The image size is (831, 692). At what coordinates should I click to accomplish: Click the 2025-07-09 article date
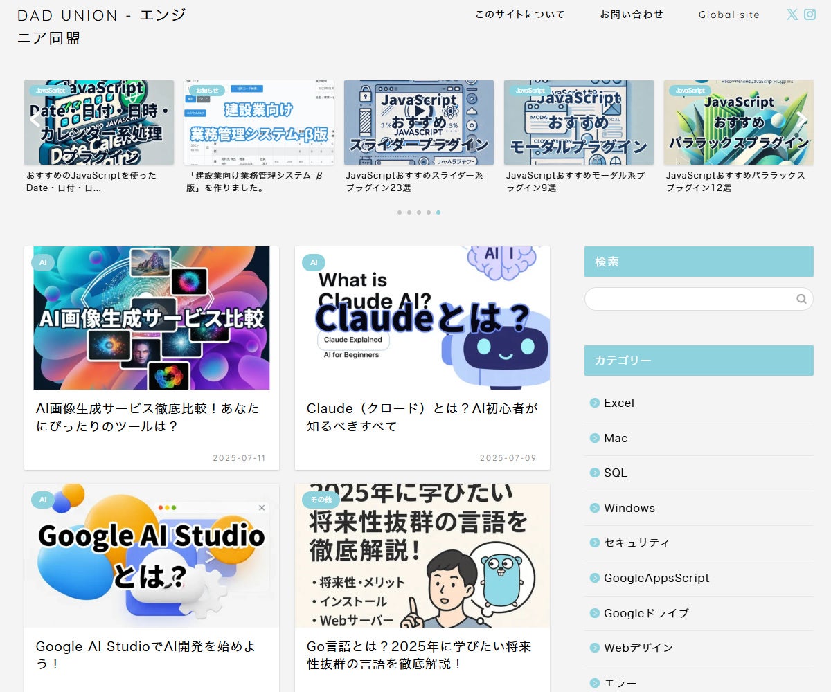tap(508, 458)
